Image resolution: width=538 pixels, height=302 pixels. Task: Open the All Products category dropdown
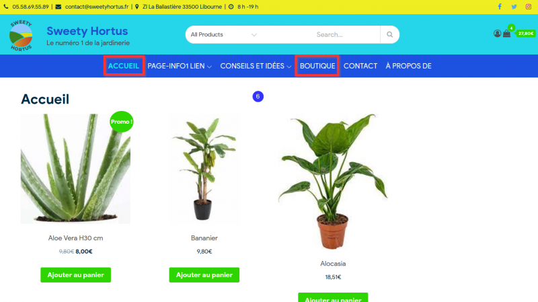(x=224, y=34)
